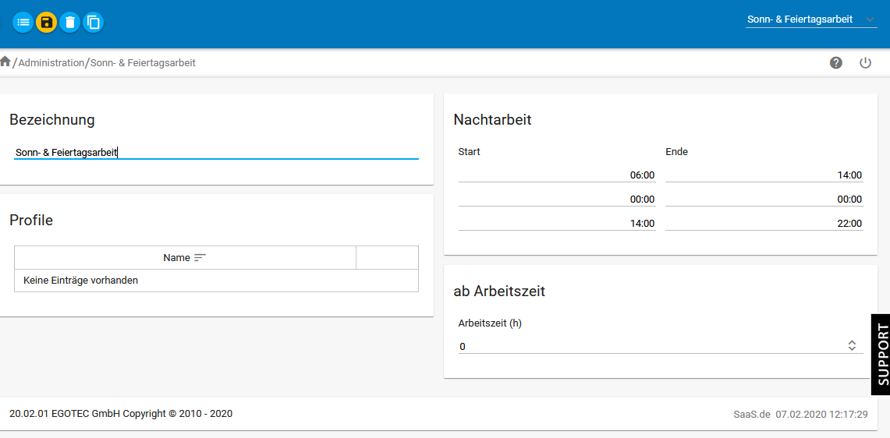Select the Name column header

(x=185, y=258)
